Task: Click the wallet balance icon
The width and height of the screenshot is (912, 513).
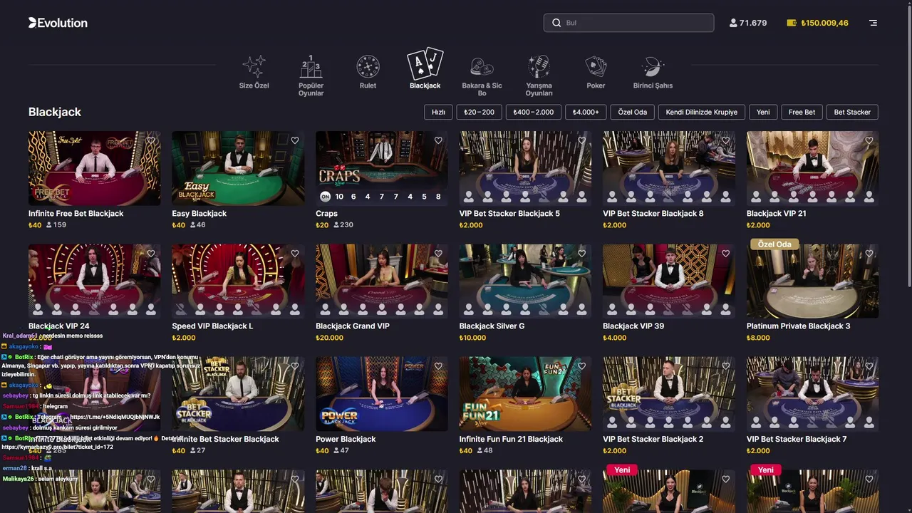Action: (791, 23)
